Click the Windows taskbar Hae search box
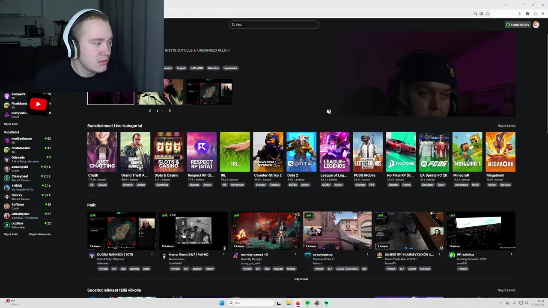Image resolution: width=548 pixels, height=308 pixels. (251, 303)
